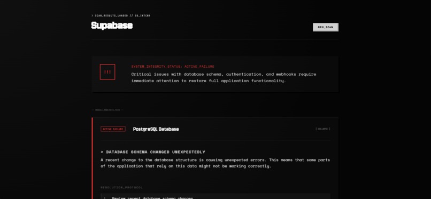
Task: Collapse the PostgreSQL Database module
Action: pyautogui.click(x=322, y=129)
